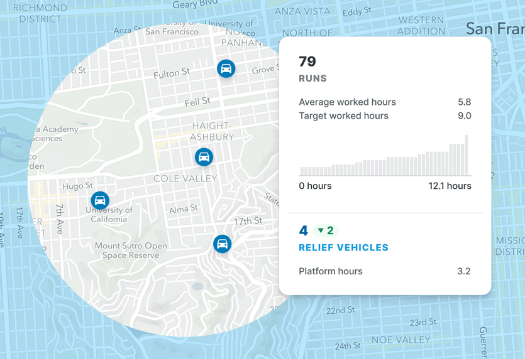Image resolution: width=525 pixels, height=359 pixels.
Task: Select the Target worked hours row
Action: click(385, 115)
